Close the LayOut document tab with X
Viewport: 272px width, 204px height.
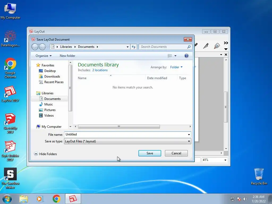(x=226, y=55)
